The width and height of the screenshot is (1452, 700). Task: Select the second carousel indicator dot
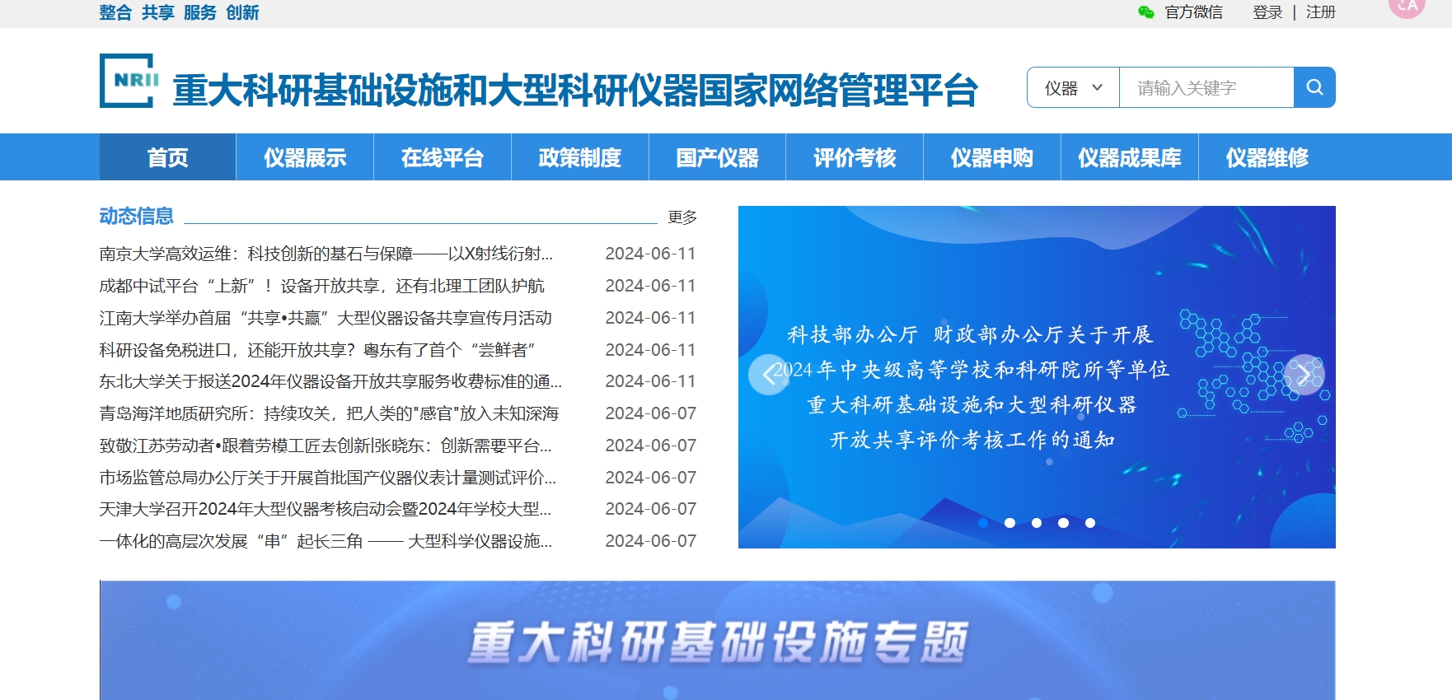coord(1009,523)
